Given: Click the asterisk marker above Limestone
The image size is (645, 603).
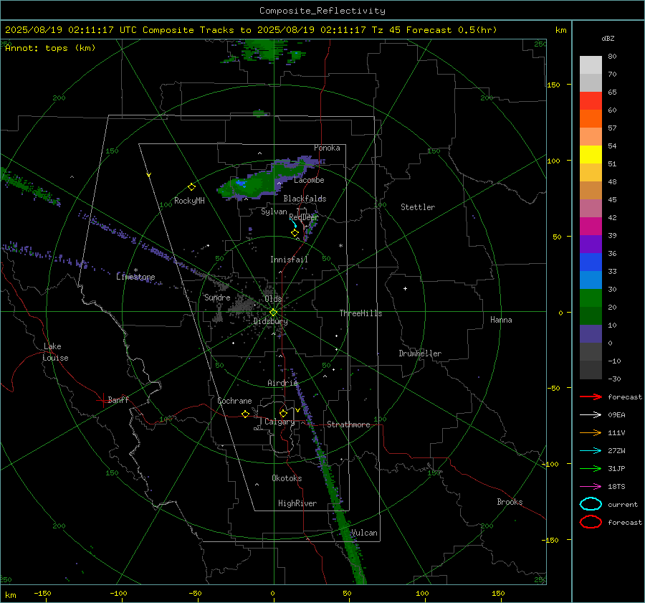Looking at the screenshot, I should point(135,270).
